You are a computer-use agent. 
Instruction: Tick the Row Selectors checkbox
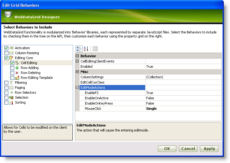coord(6,92)
